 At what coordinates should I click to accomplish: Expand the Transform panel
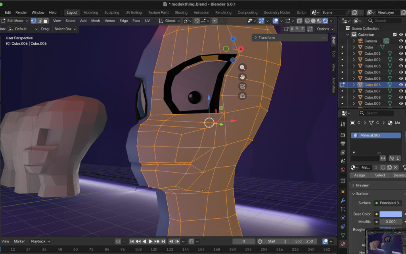pos(256,38)
